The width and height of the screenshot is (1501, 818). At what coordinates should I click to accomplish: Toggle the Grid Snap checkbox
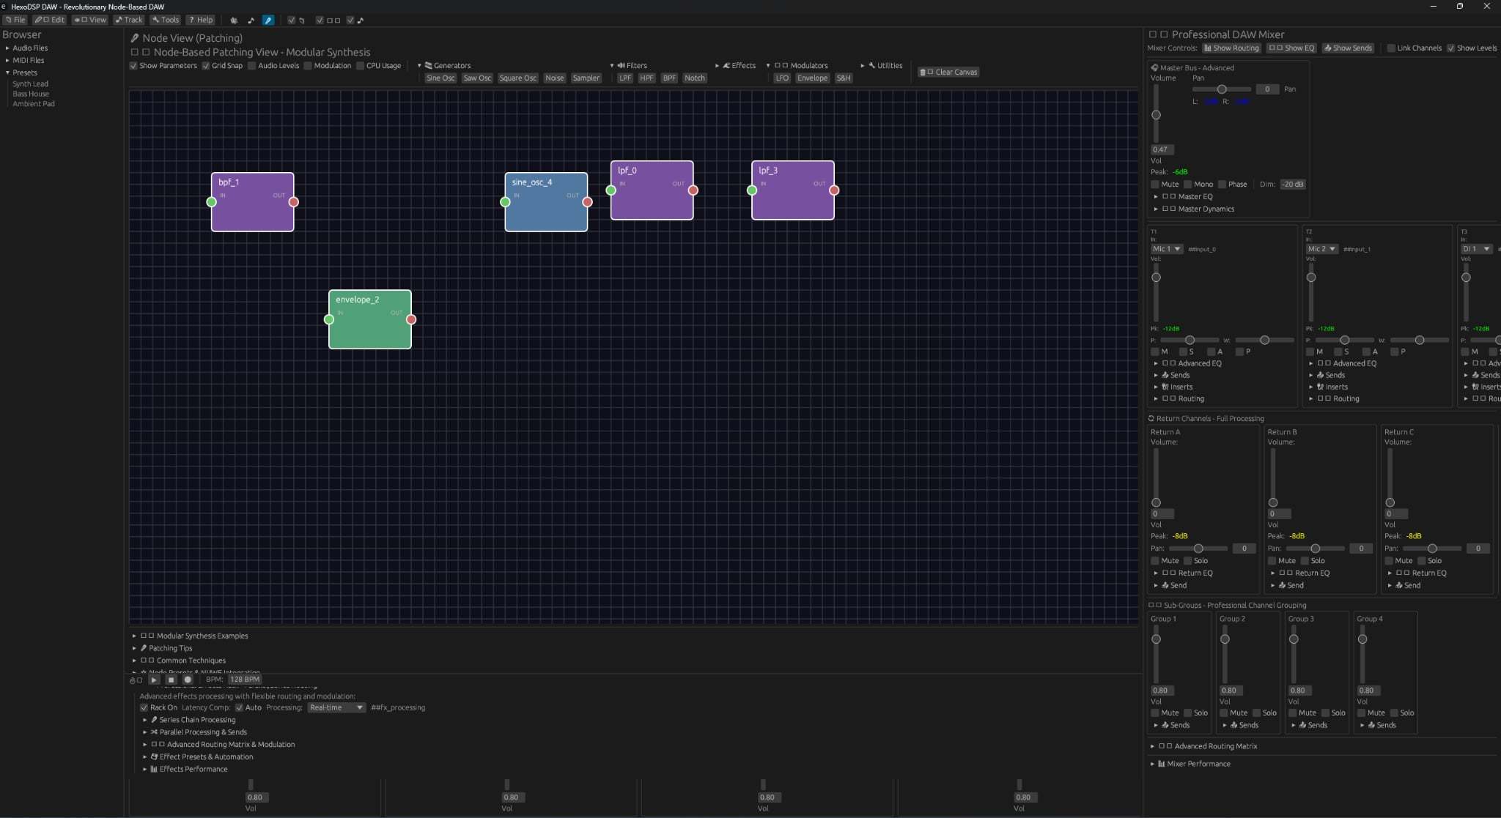(x=206, y=65)
